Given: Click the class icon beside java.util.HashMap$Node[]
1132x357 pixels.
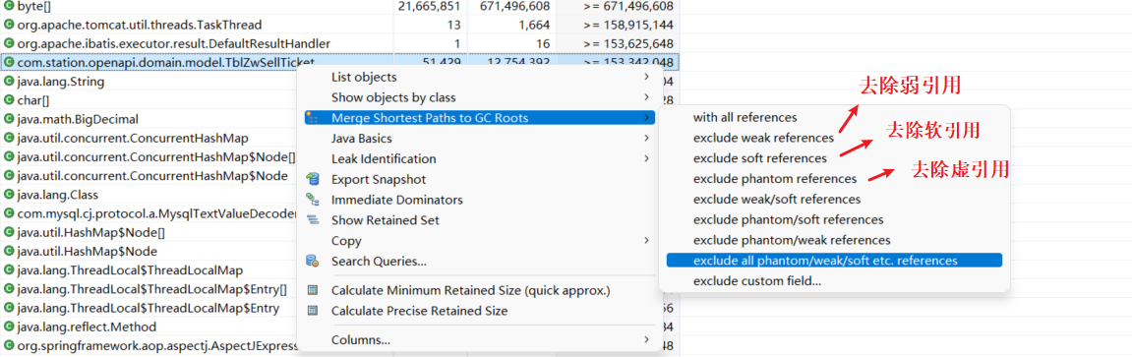Looking at the screenshot, I should click(9, 232).
